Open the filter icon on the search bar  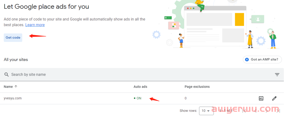[277, 75]
